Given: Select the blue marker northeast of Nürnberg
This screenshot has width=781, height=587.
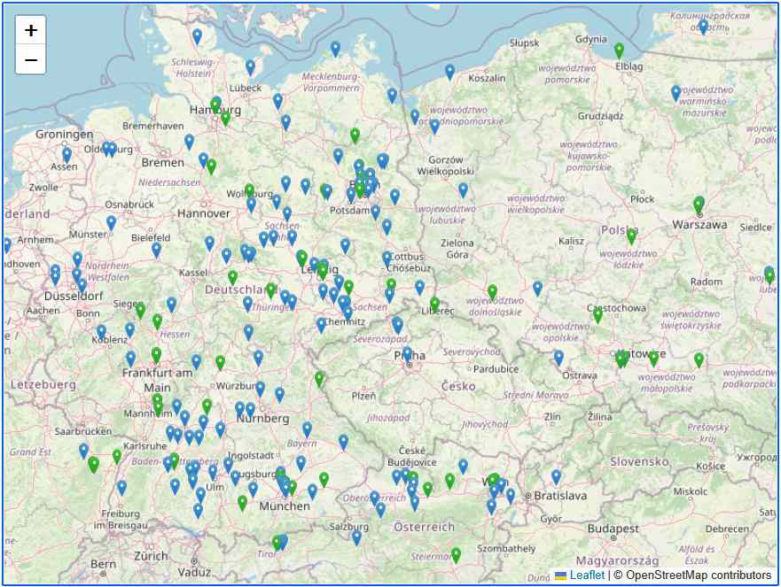Looking at the screenshot, I should [x=279, y=396].
